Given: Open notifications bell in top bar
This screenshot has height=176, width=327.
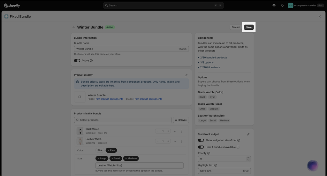Looking at the screenshot, I should 282,5.
